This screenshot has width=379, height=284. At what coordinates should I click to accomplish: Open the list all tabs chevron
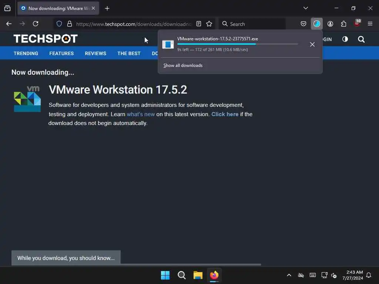coord(305,8)
